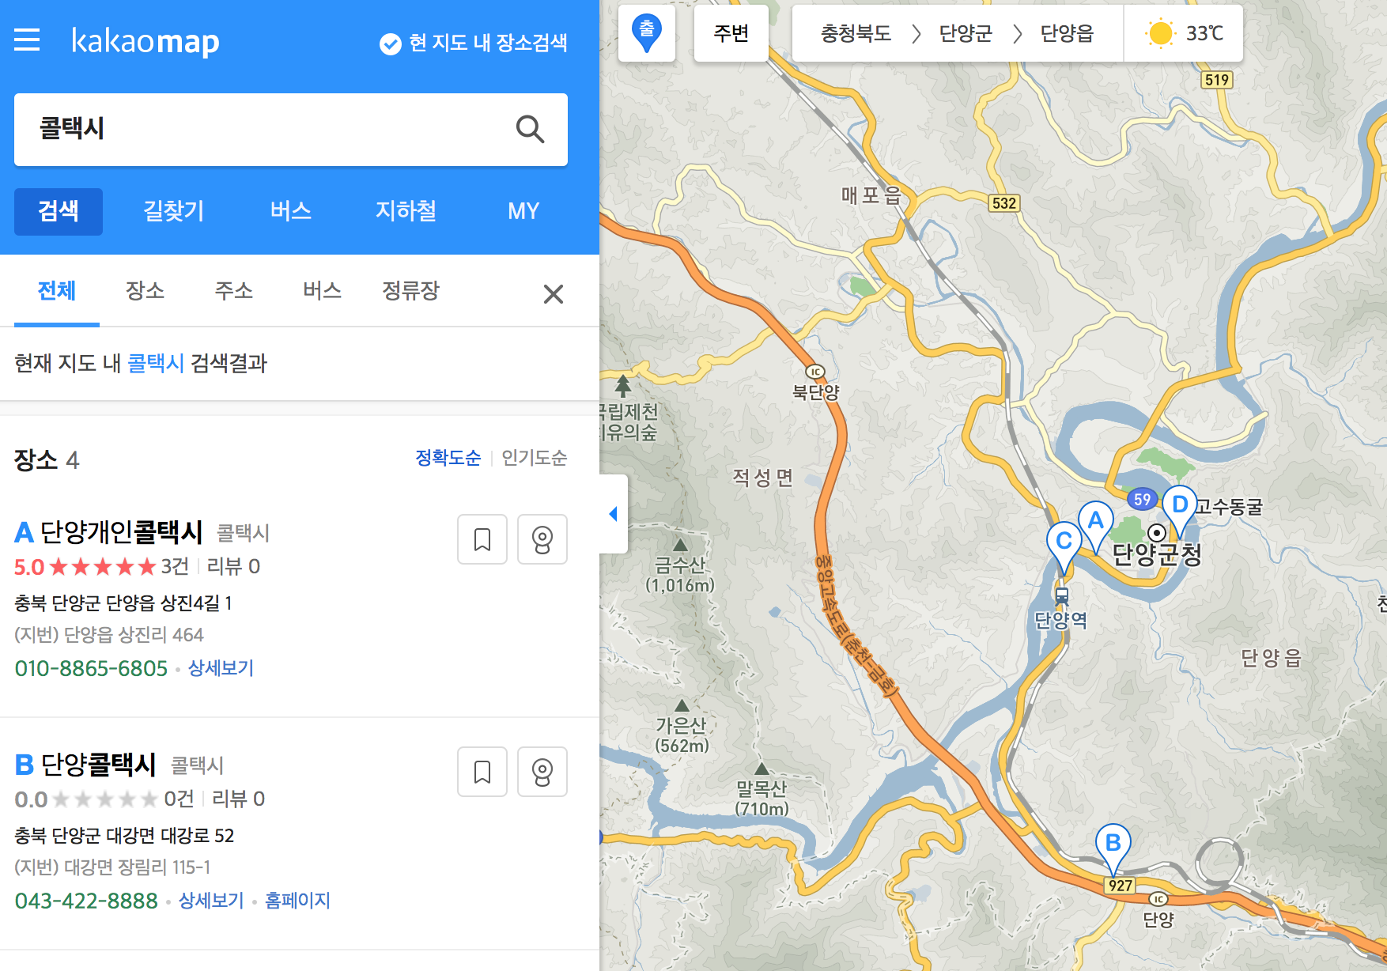The height and width of the screenshot is (971, 1387).
Task: Click phone number 010-8865-6805
Action: pyautogui.click(x=92, y=668)
